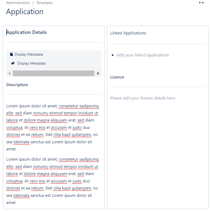Go to the Templates breadcrumb
This screenshot has width=210, height=211.
coord(44,3)
